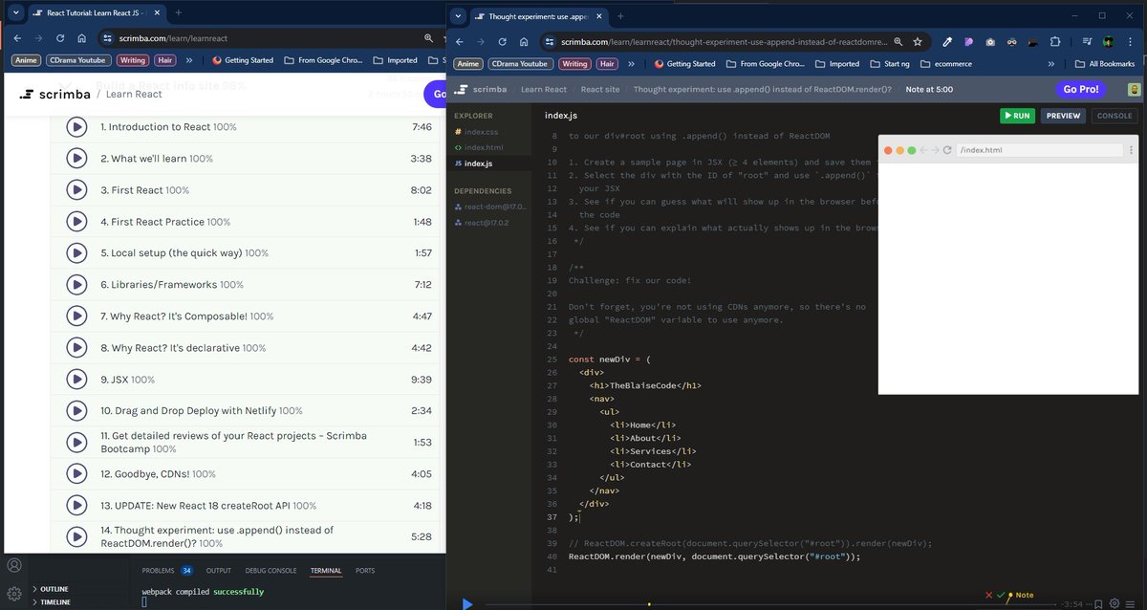1147x610 pixels.
Task: Open new tab in right window
Action: 619,16
